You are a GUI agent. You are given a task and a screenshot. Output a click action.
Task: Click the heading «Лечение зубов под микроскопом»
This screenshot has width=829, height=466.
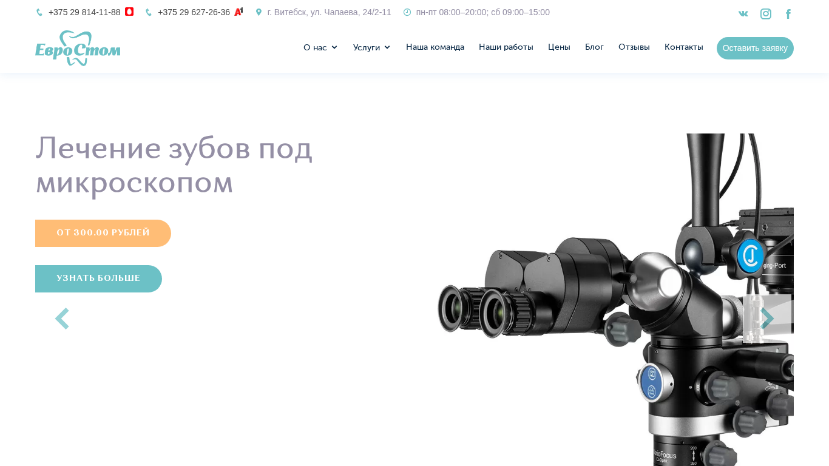click(x=174, y=165)
